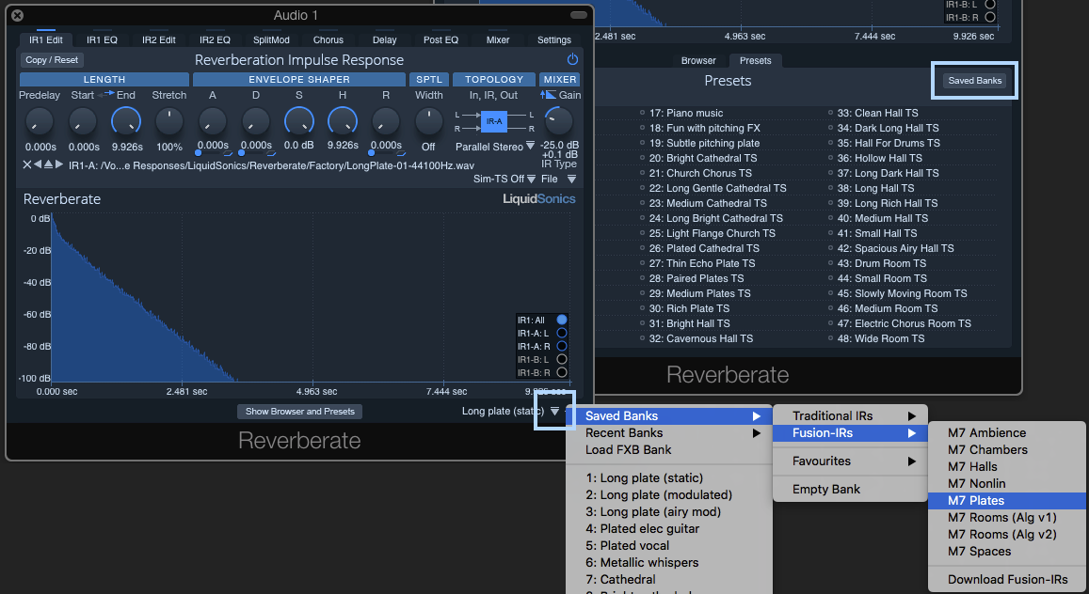Open the SplitMod tab
Image resolution: width=1089 pixels, height=594 pixels.
coord(271,39)
